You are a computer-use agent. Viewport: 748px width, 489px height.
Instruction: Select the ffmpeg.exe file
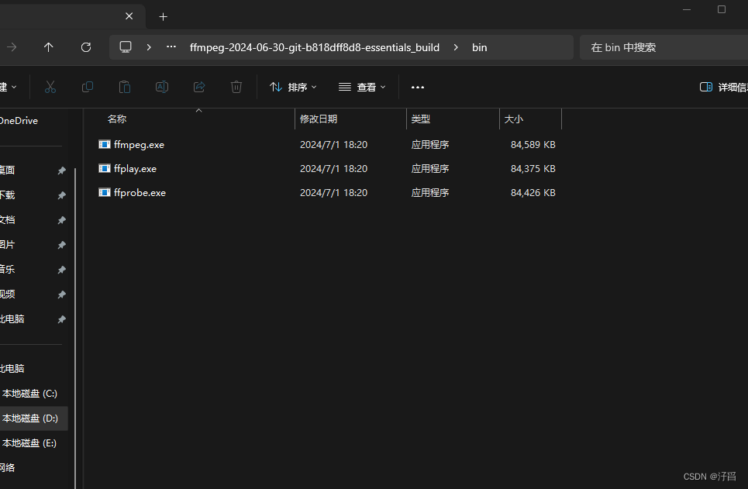139,145
